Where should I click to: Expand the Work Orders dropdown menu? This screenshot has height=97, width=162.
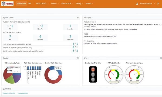pos(42,3)
